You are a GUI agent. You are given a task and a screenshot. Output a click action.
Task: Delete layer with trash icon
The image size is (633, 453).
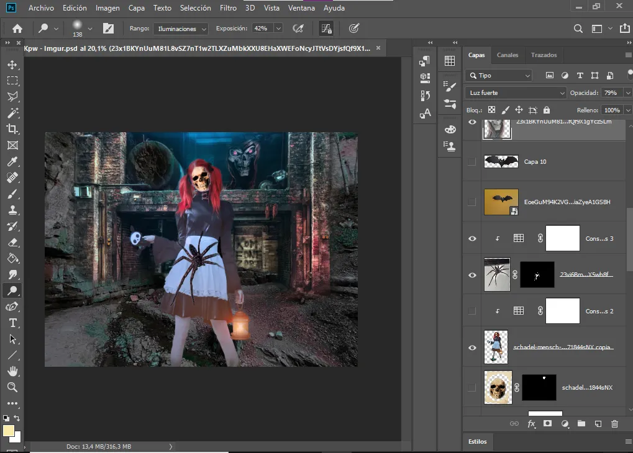(x=614, y=424)
